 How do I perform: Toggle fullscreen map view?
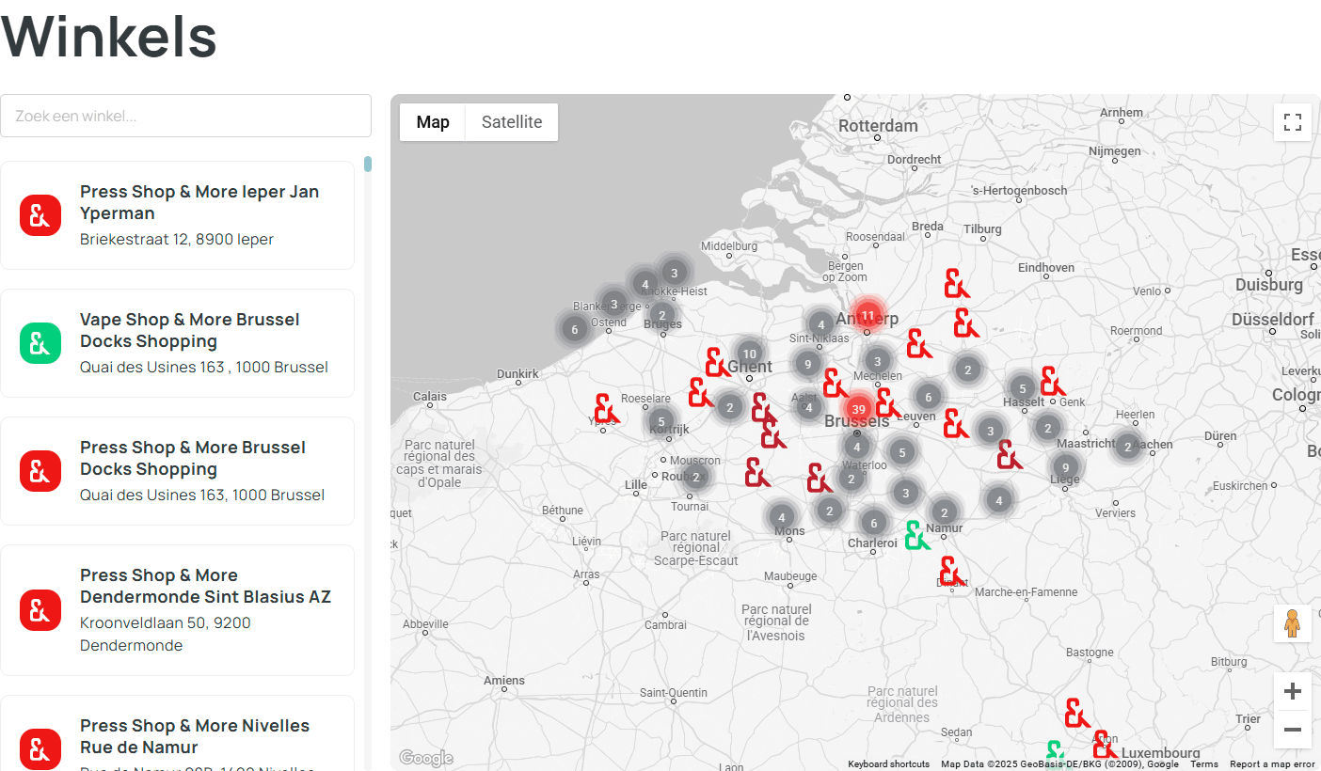1293,122
